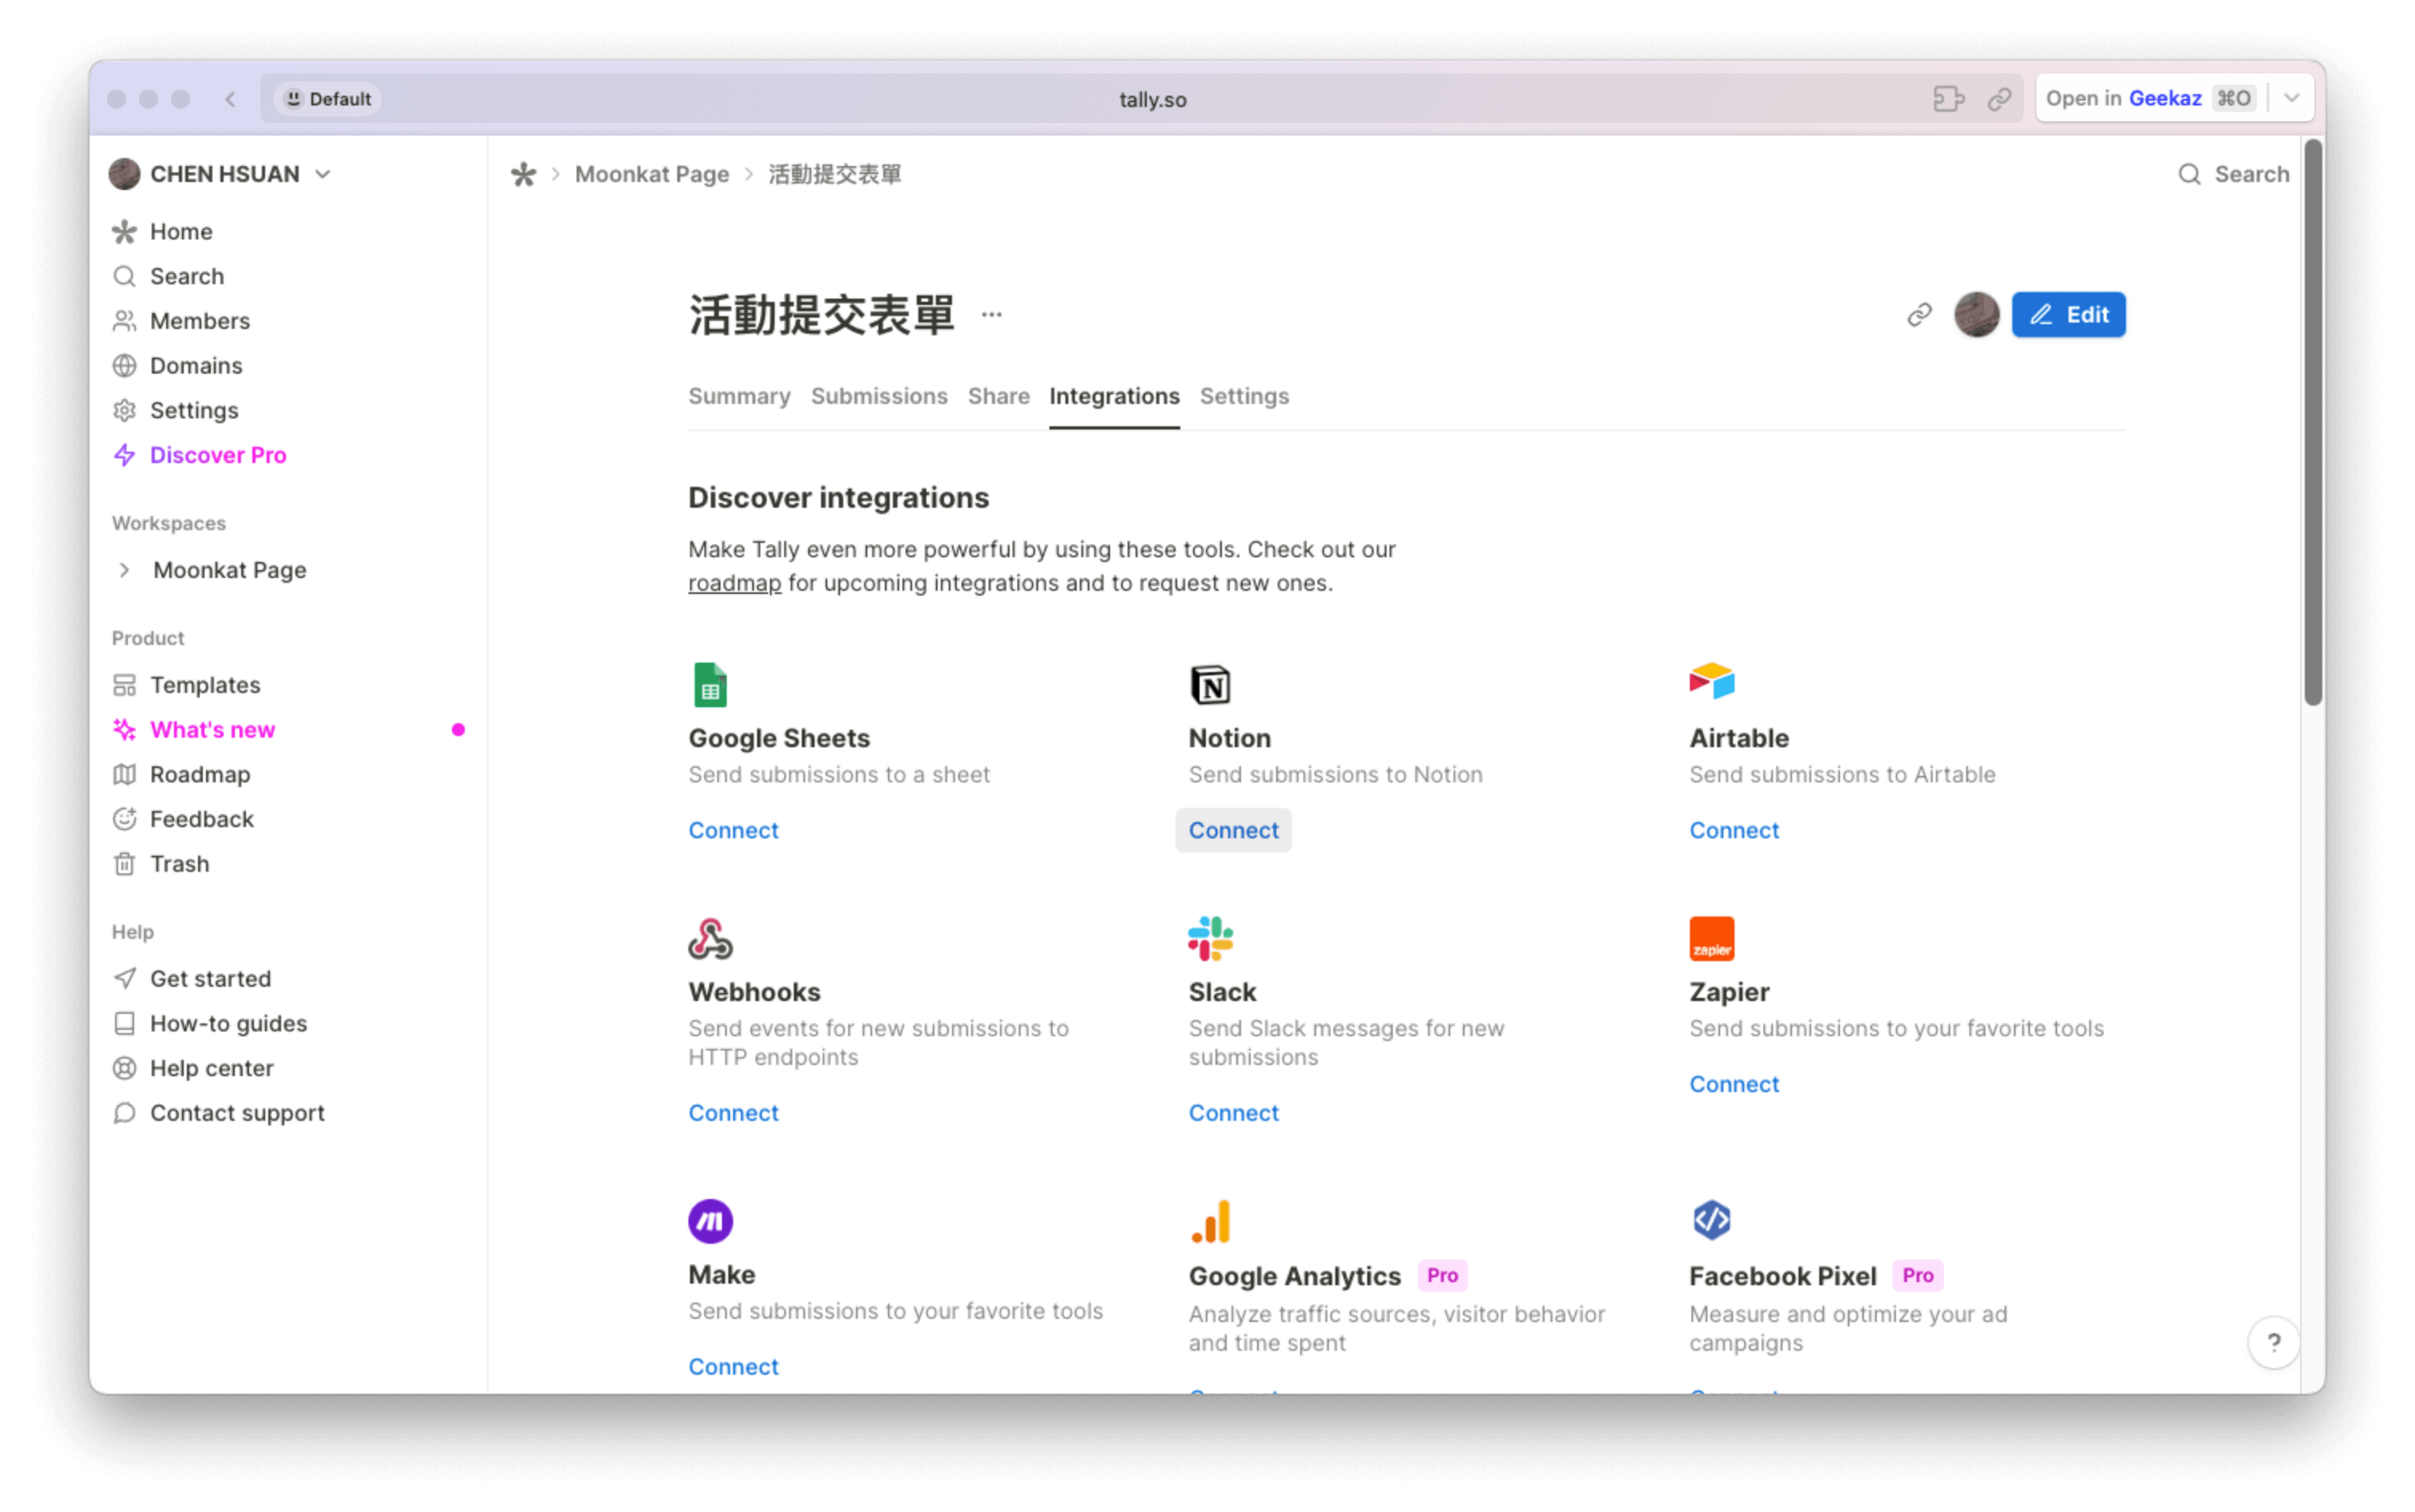Click the pink unread dot beside What's new
The height and width of the screenshot is (1512, 2415).
click(458, 730)
